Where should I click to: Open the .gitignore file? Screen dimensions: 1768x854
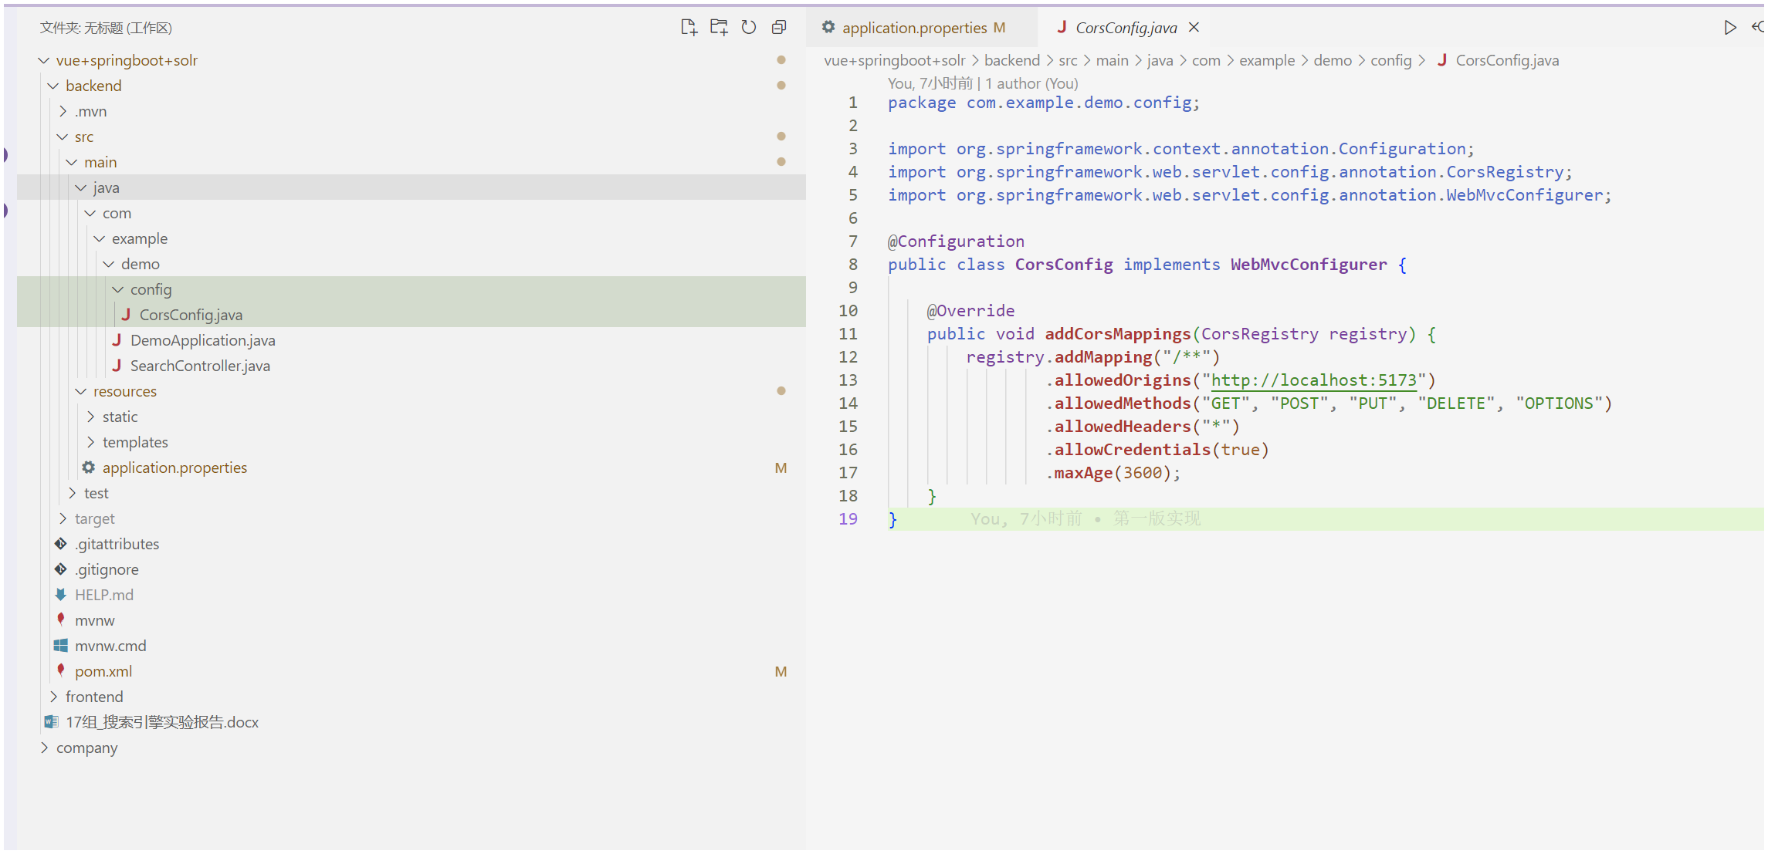(107, 569)
